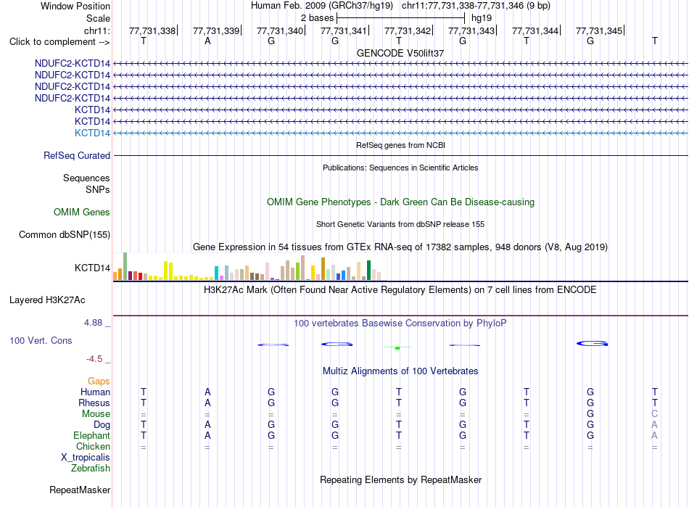Image resolution: width=689 pixels, height=507 pixels.
Task: Click the faded A base in Elephant row
Action: coord(655,435)
